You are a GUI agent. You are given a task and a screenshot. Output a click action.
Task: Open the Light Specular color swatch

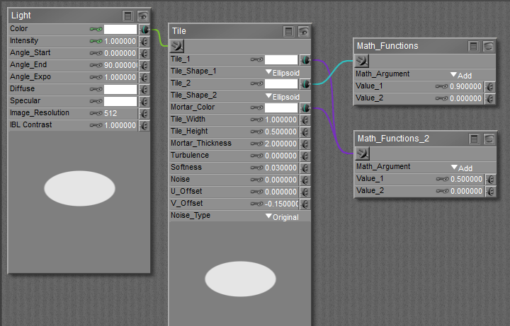(120, 102)
